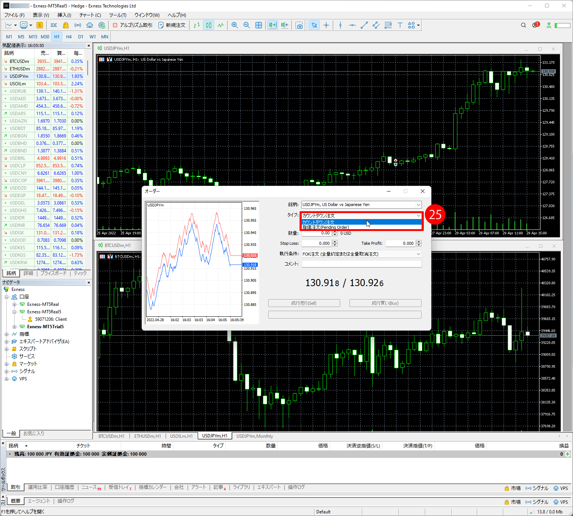Viewport: 573px width, 516px height.
Task: Choose the text label tool
Action: point(400,25)
